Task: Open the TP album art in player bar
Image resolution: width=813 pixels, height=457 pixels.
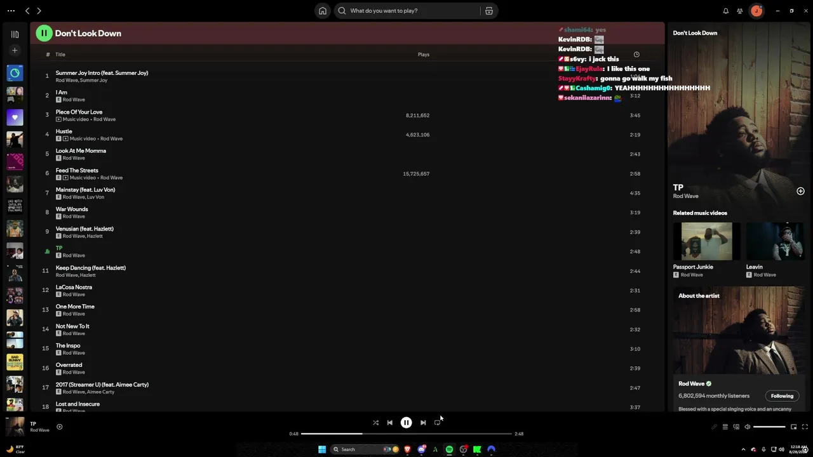Action: 15,427
